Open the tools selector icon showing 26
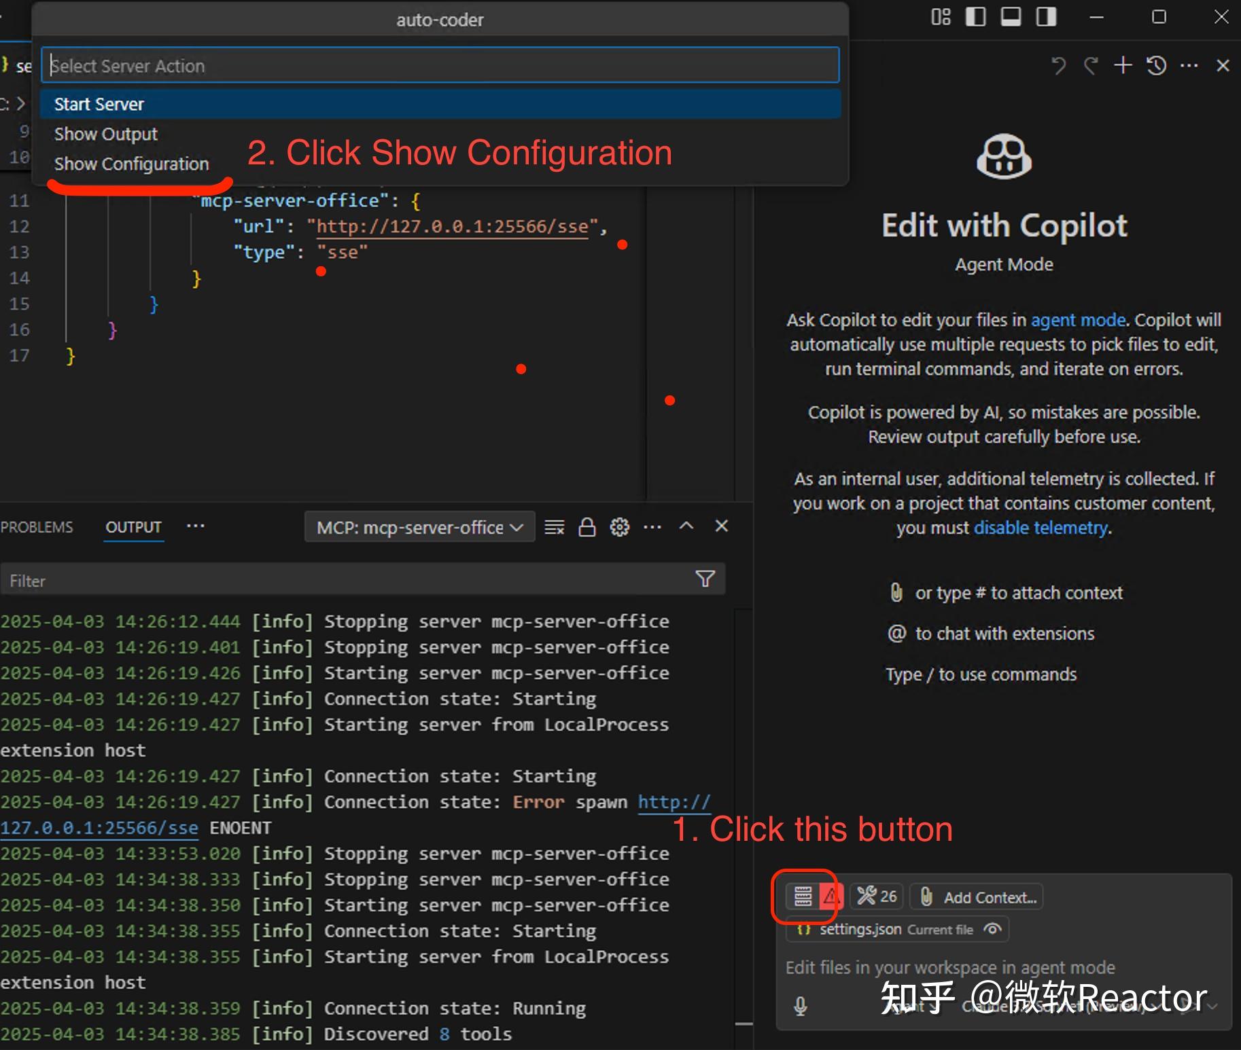Image resolution: width=1241 pixels, height=1050 pixels. click(875, 896)
